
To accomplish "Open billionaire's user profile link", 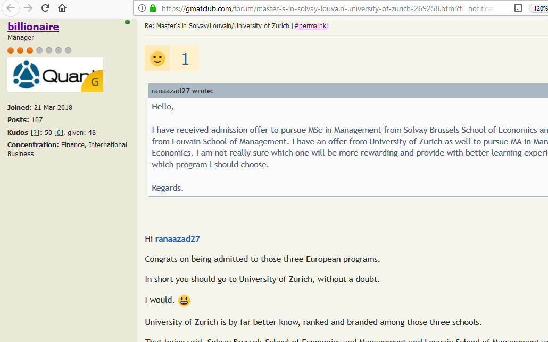I will pyautogui.click(x=33, y=27).
